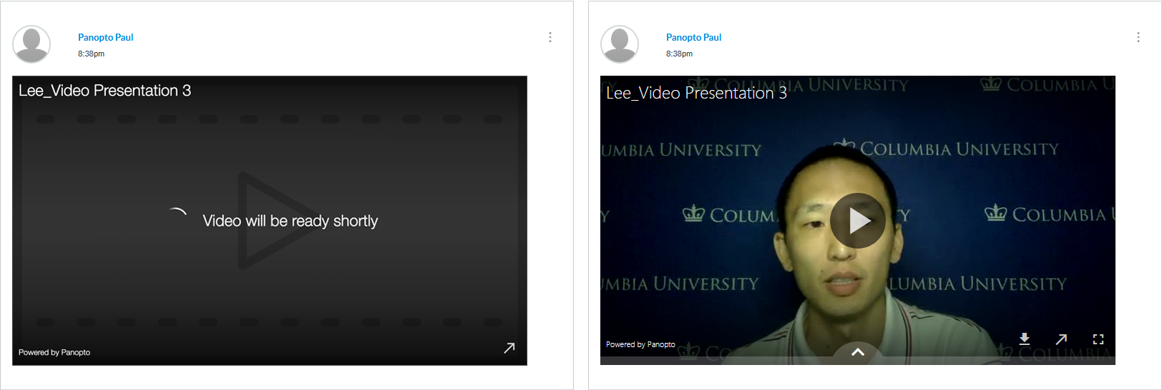The height and width of the screenshot is (390, 1162).
Task: Click the 8:38pm timestamp on the left post
Action: coord(92,54)
